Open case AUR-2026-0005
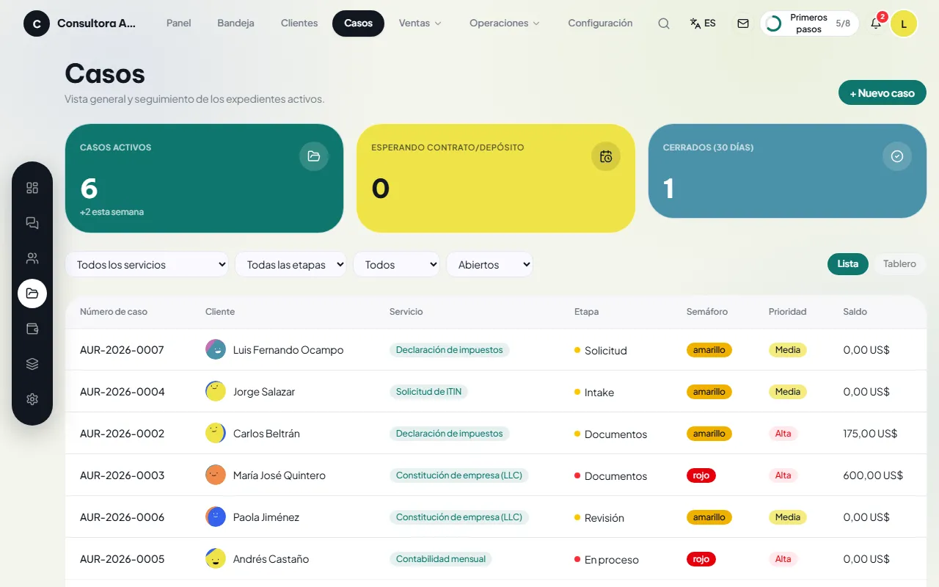Viewport: 939px width, 587px height. click(122, 559)
